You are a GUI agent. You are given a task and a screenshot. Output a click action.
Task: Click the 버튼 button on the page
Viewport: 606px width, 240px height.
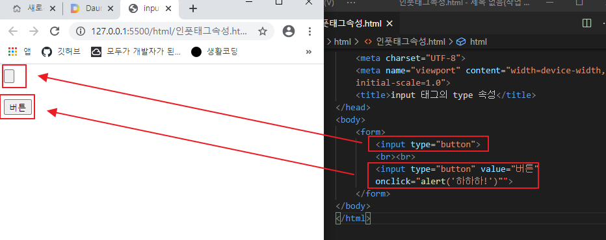coord(18,108)
